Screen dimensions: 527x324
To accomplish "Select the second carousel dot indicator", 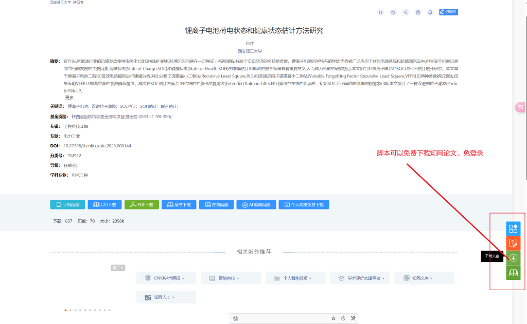I will [71, 310].
